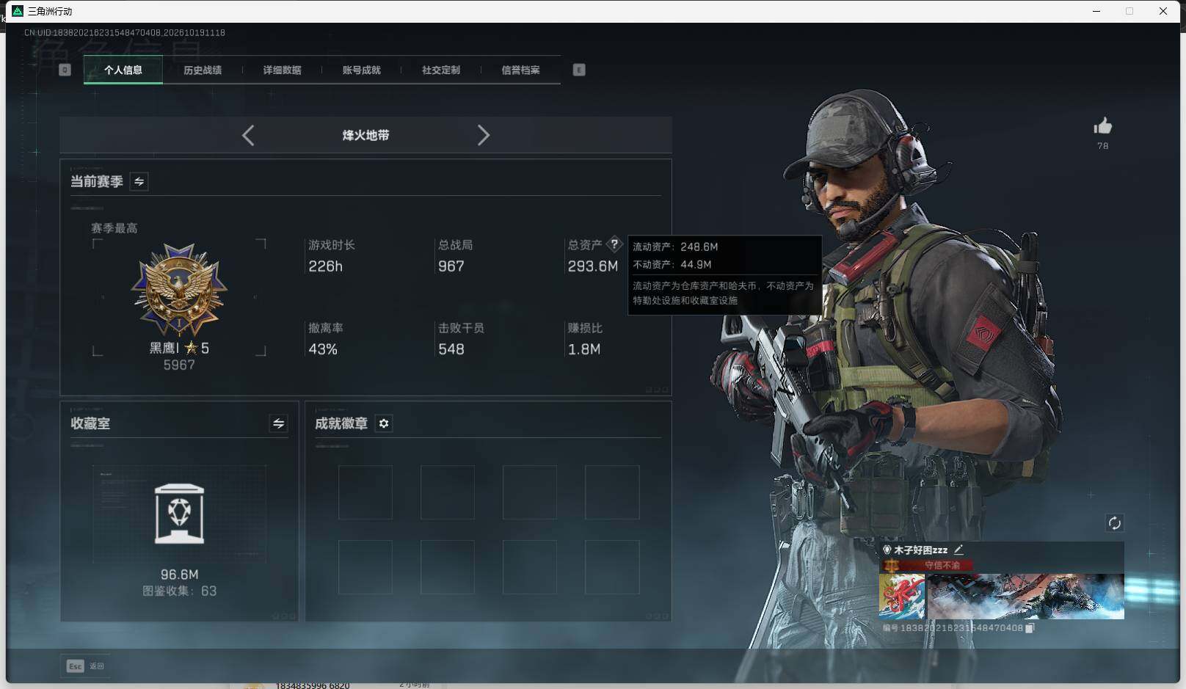1186x689 pixels.
Task: Select the first empty achievement badge slot
Action: pyautogui.click(x=365, y=492)
